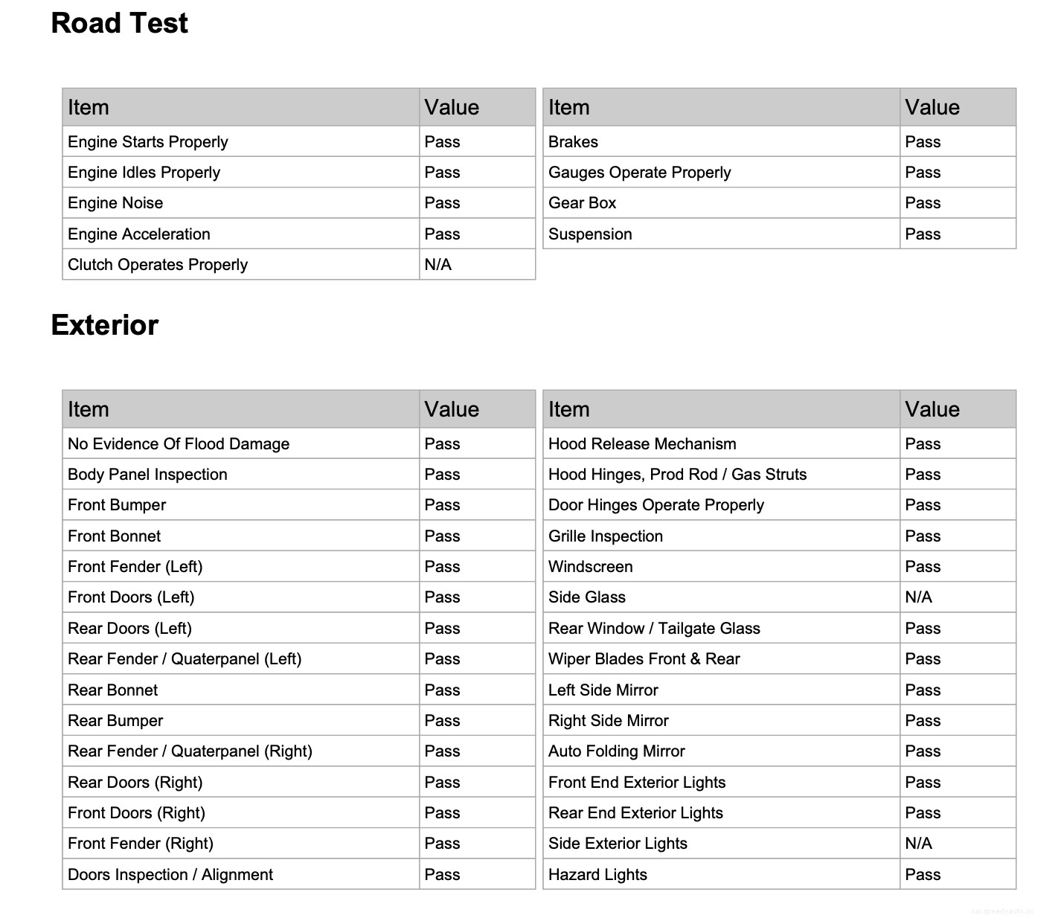
Task: Select the Brakes item cell
Action: 573,142
